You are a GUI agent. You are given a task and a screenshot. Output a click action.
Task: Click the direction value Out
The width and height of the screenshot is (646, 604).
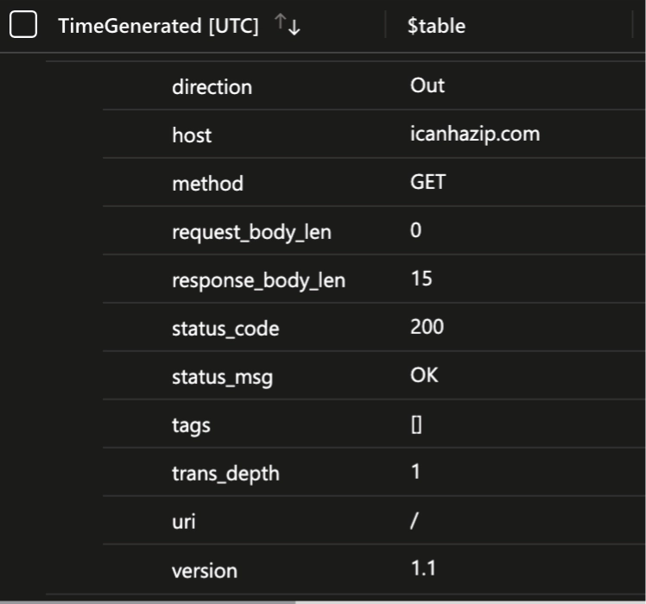click(427, 85)
